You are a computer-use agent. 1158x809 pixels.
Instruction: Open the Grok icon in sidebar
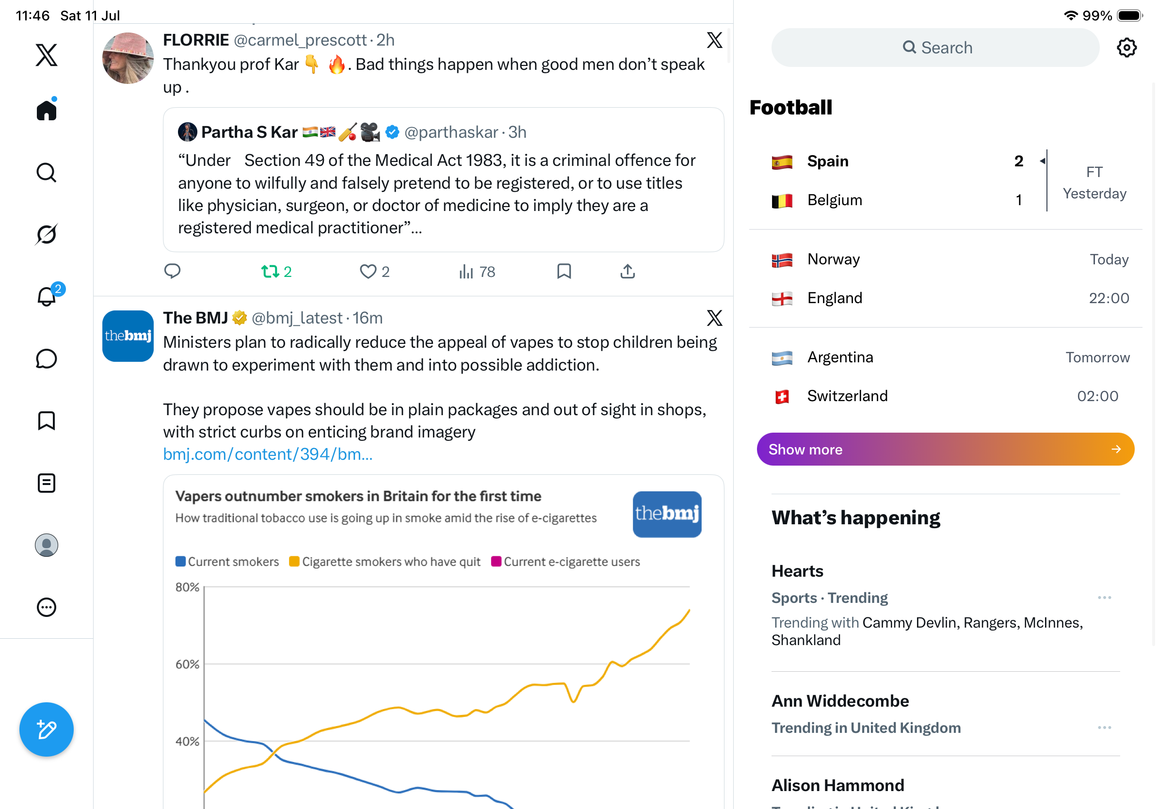(47, 234)
